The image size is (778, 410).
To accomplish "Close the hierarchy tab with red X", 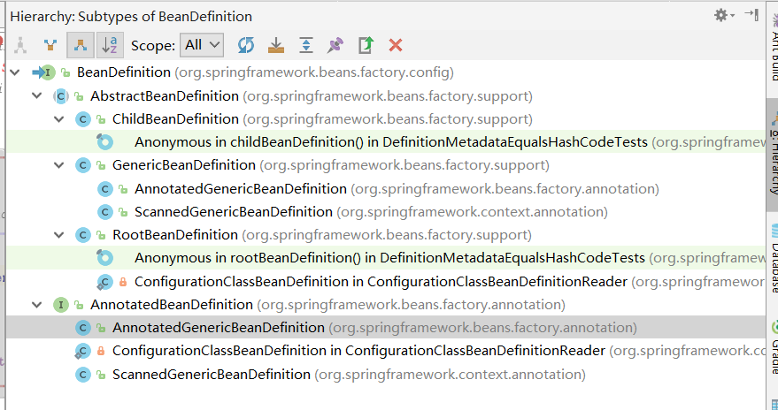I will (x=396, y=45).
